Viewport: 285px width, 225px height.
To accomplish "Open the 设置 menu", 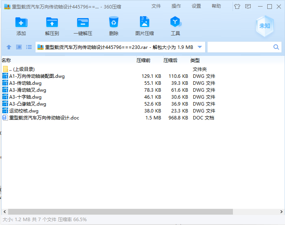I will tap(196, 6).
